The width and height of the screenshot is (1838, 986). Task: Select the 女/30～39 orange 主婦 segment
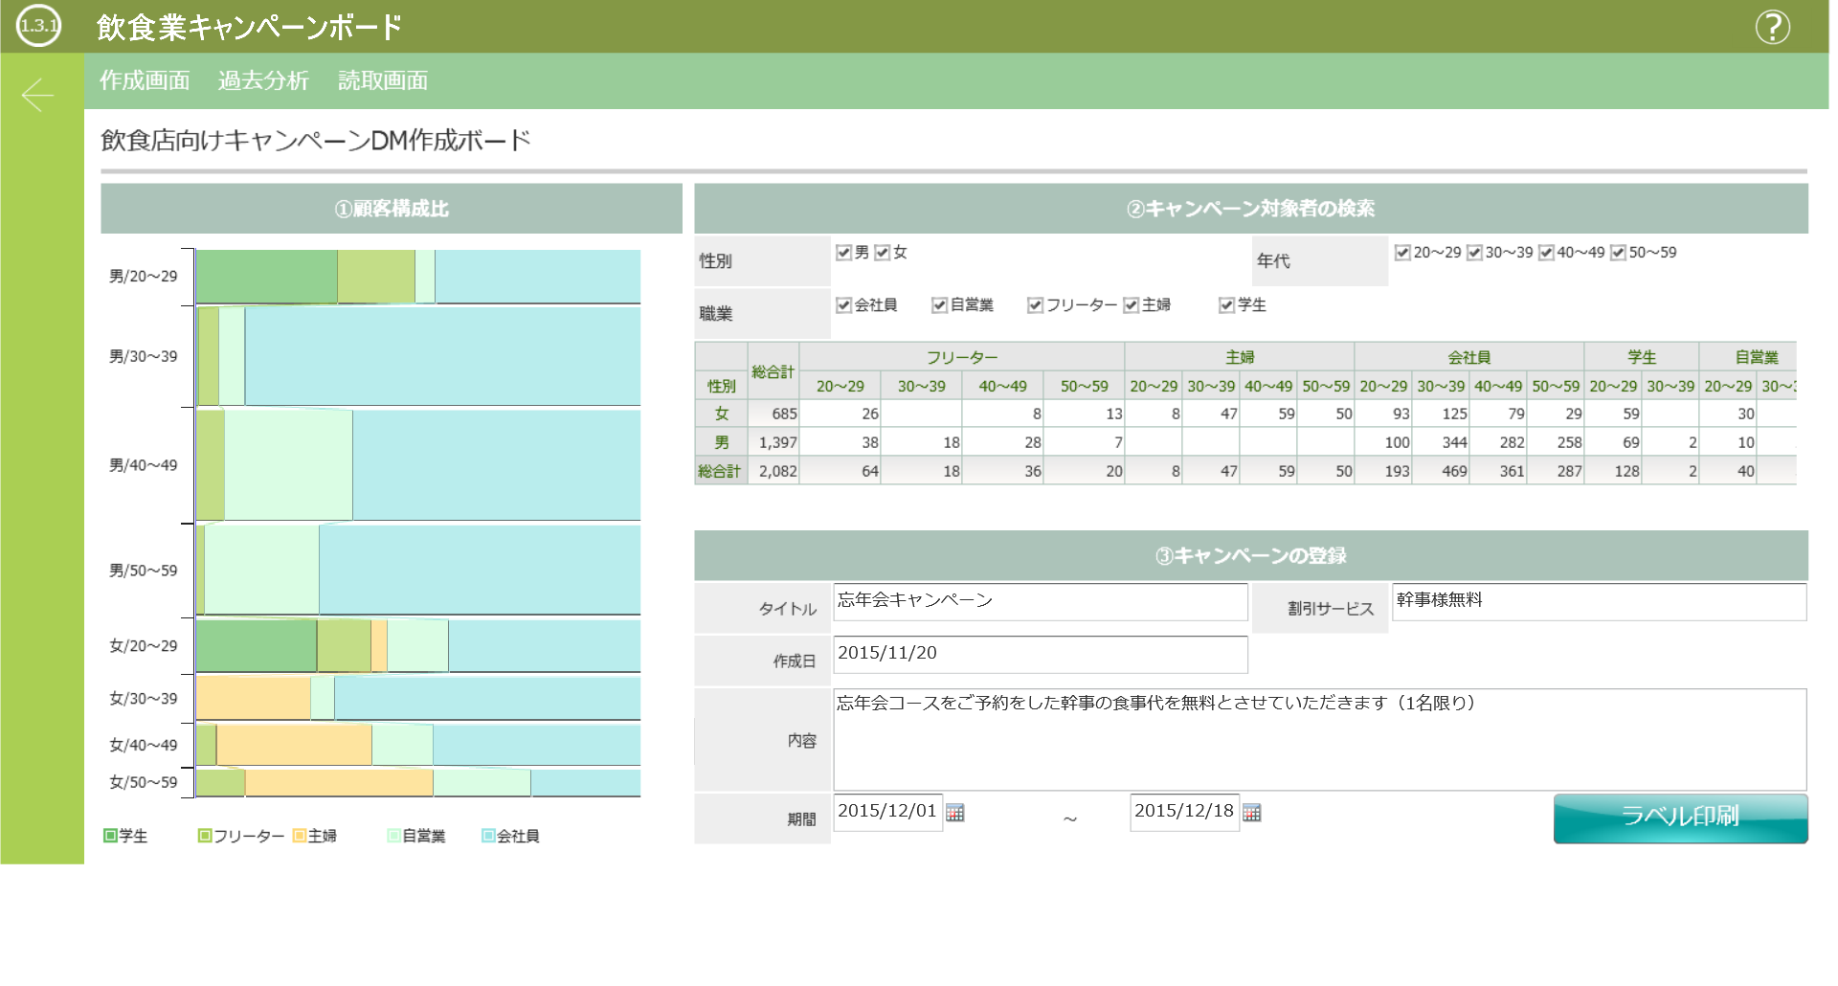coord(253,698)
